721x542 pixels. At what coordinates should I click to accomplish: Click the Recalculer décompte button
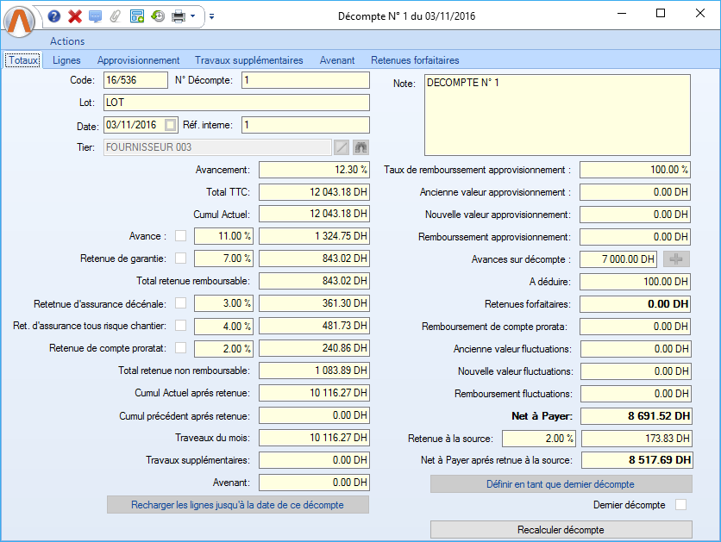561,529
